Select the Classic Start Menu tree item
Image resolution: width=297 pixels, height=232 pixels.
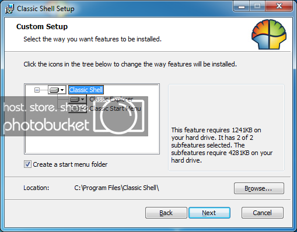coord(115,108)
